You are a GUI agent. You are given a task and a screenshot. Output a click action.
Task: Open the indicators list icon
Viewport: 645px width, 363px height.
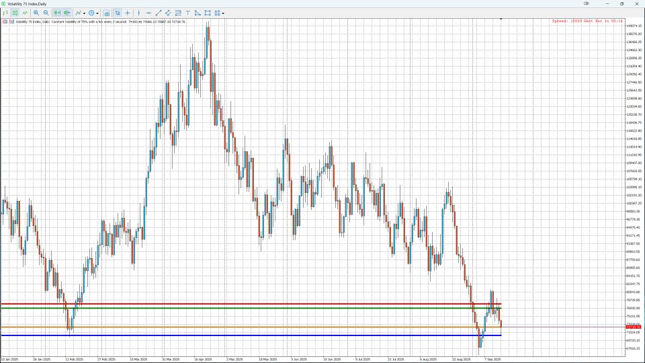tap(78, 13)
